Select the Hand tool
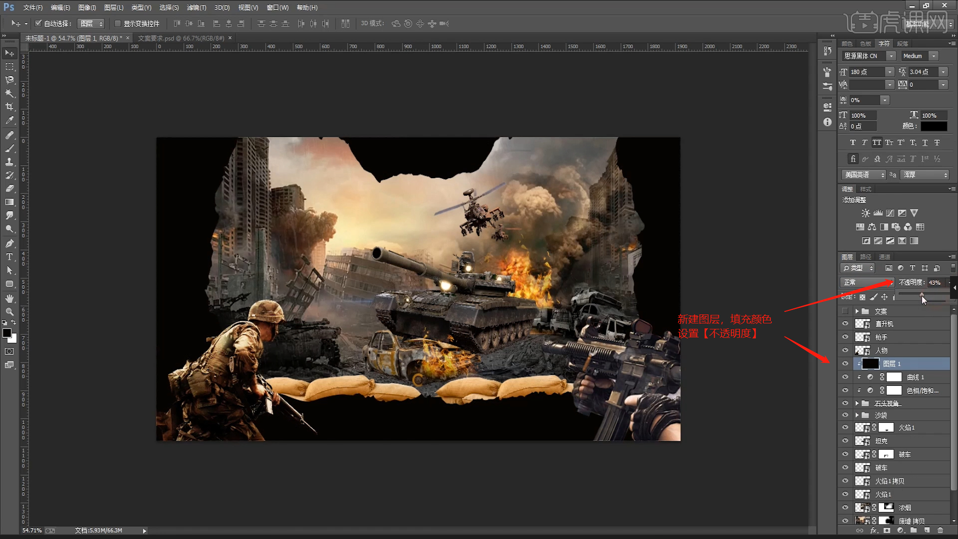 point(9,298)
